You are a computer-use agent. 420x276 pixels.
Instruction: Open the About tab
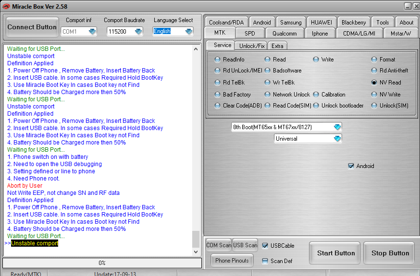coord(407,22)
